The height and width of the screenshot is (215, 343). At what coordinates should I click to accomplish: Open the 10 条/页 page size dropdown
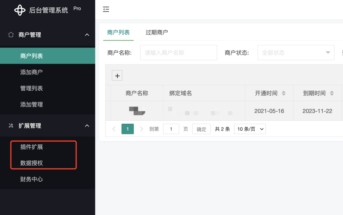coord(250,129)
